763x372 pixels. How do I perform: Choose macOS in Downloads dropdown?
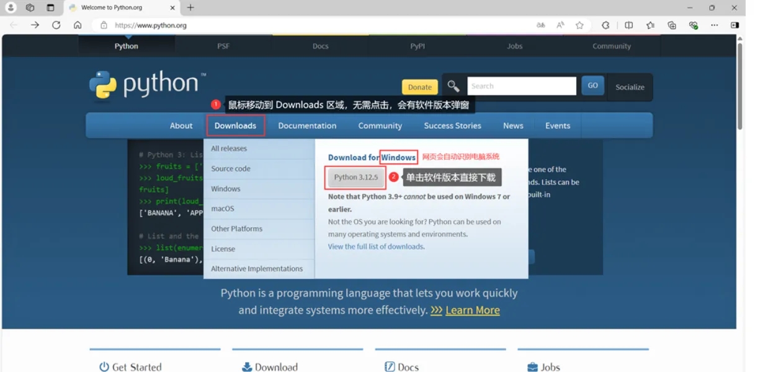coord(259,209)
